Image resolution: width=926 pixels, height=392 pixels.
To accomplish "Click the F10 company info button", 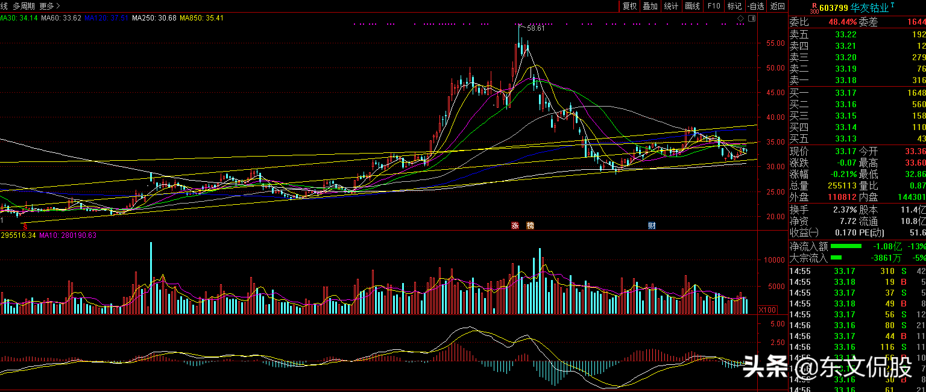I will (713, 6).
